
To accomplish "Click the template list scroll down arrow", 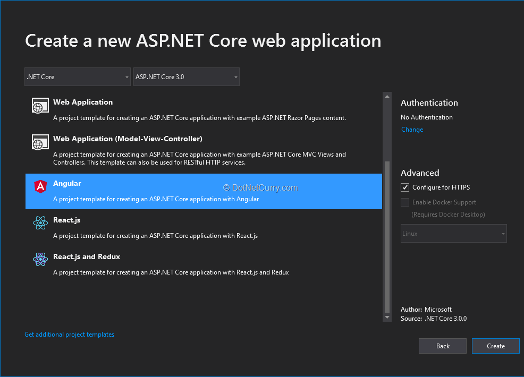I will 387,317.
